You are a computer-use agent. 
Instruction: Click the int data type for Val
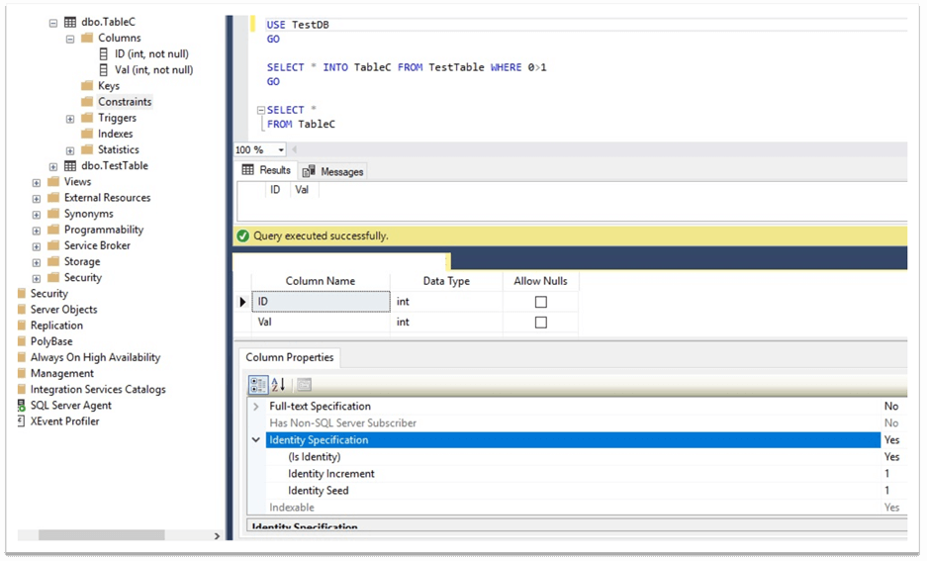click(446, 323)
